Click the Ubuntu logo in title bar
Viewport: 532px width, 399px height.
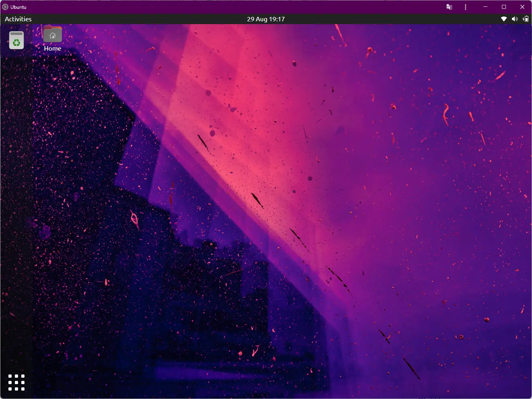[5, 7]
